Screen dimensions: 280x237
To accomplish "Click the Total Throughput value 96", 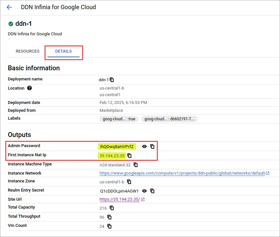I will 102,217.
